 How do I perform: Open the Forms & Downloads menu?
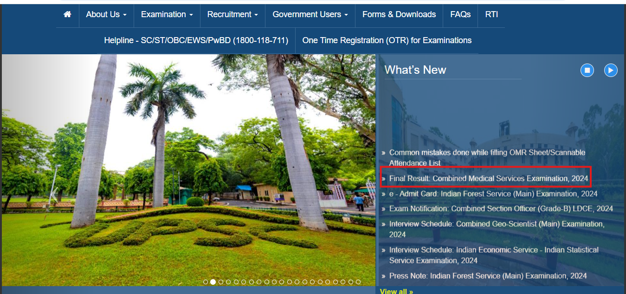[399, 14]
